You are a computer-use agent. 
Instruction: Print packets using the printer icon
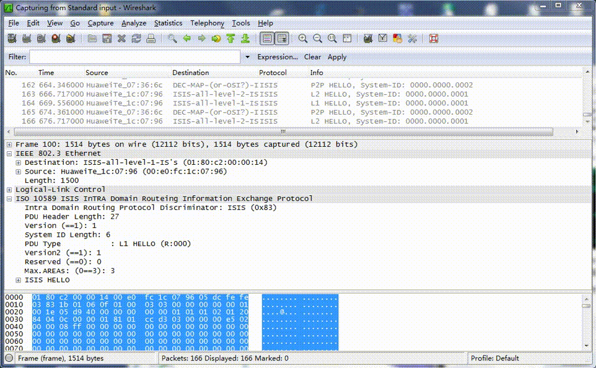[151, 38]
